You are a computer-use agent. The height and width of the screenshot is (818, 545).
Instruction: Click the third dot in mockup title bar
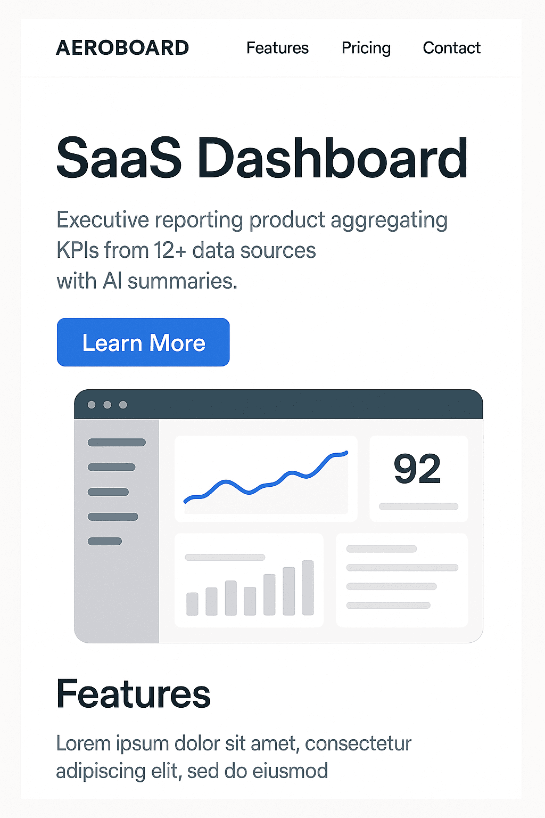coord(123,405)
